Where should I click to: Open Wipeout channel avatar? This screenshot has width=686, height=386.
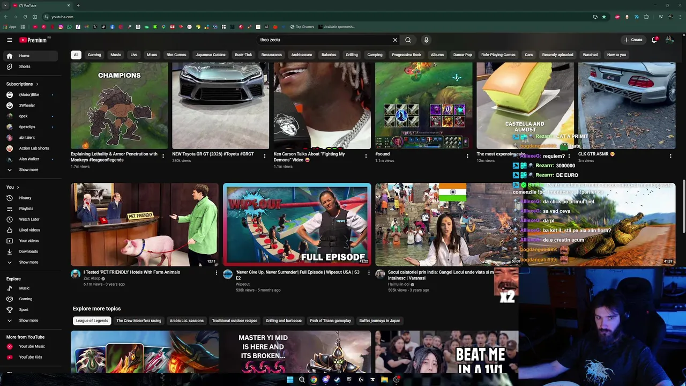(x=228, y=274)
